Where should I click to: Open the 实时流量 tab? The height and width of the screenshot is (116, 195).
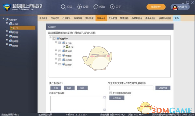(90, 18)
